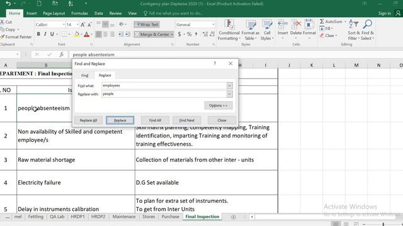Increase font size with the large A icon
This screenshot has width=403, height=226.
[82, 24]
